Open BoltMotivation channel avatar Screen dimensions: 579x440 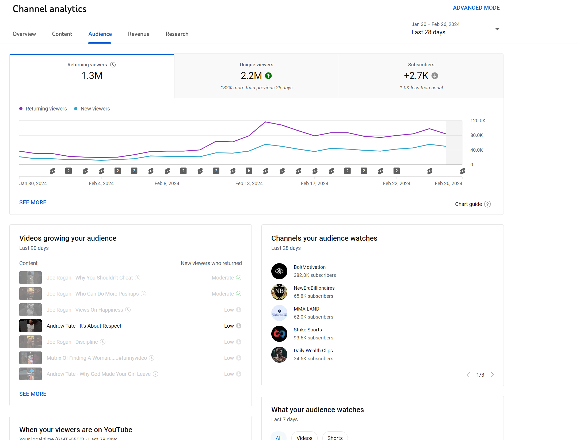click(279, 271)
